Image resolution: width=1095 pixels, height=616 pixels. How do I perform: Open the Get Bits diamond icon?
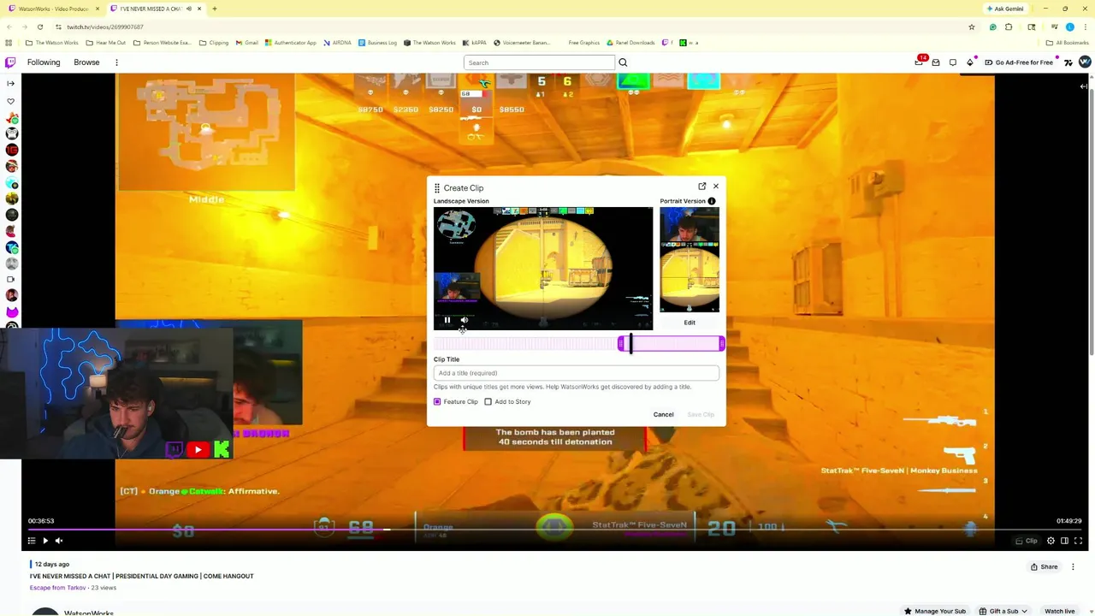[970, 62]
